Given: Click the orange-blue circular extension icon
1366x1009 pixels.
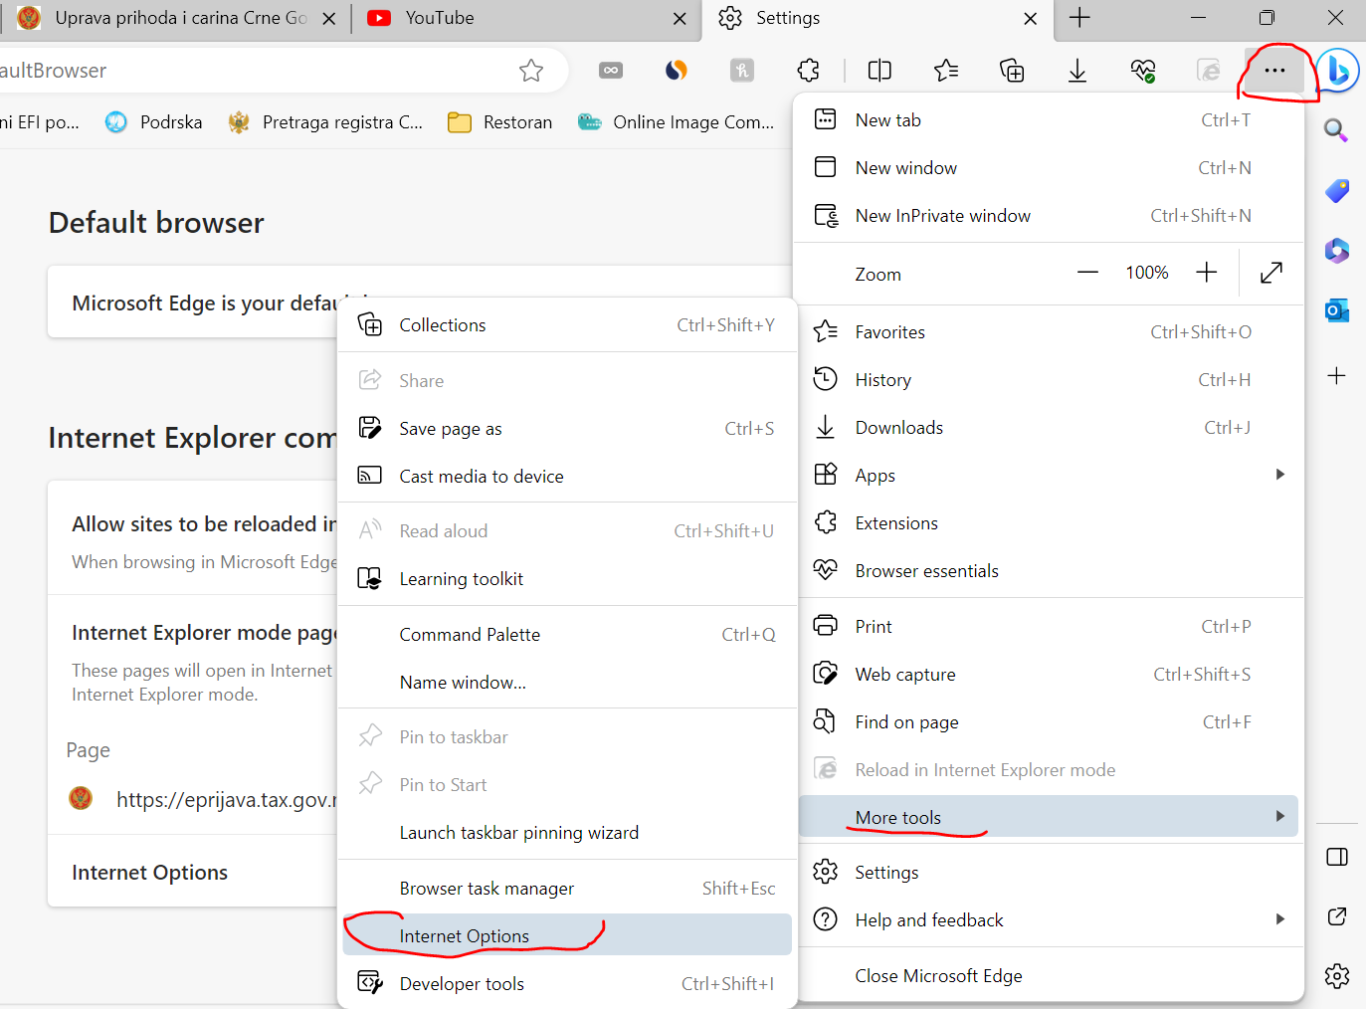Looking at the screenshot, I should click(x=677, y=71).
